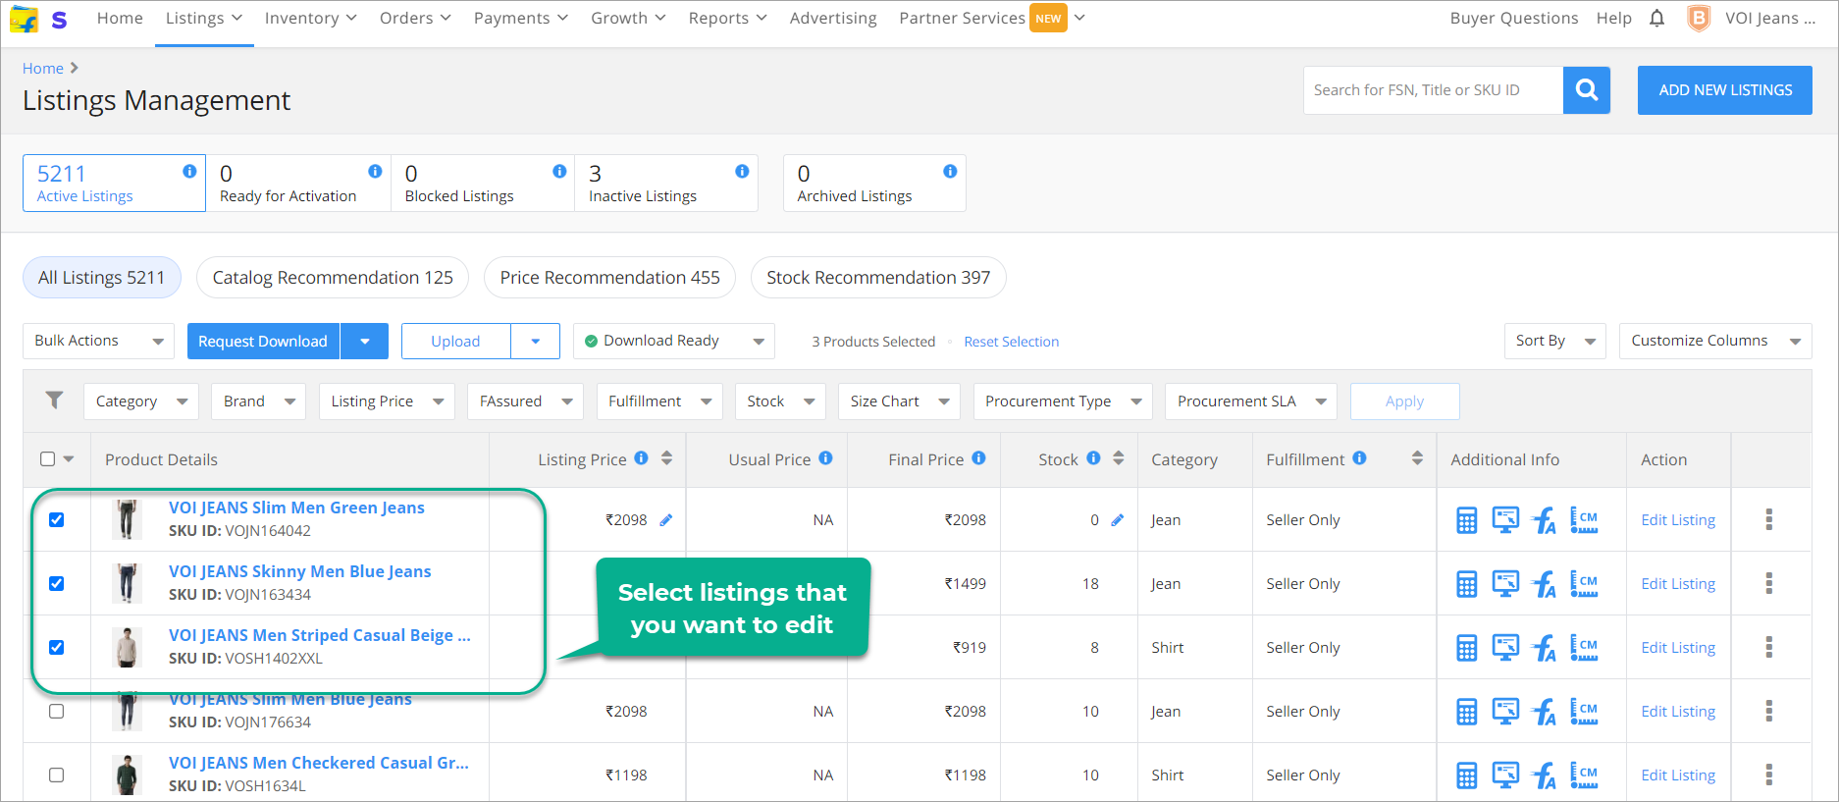This screenshot has width=1839, height=802.
Task: Switch to Stock Recommendation 397 tab
Action: click(x=878, y=278)
